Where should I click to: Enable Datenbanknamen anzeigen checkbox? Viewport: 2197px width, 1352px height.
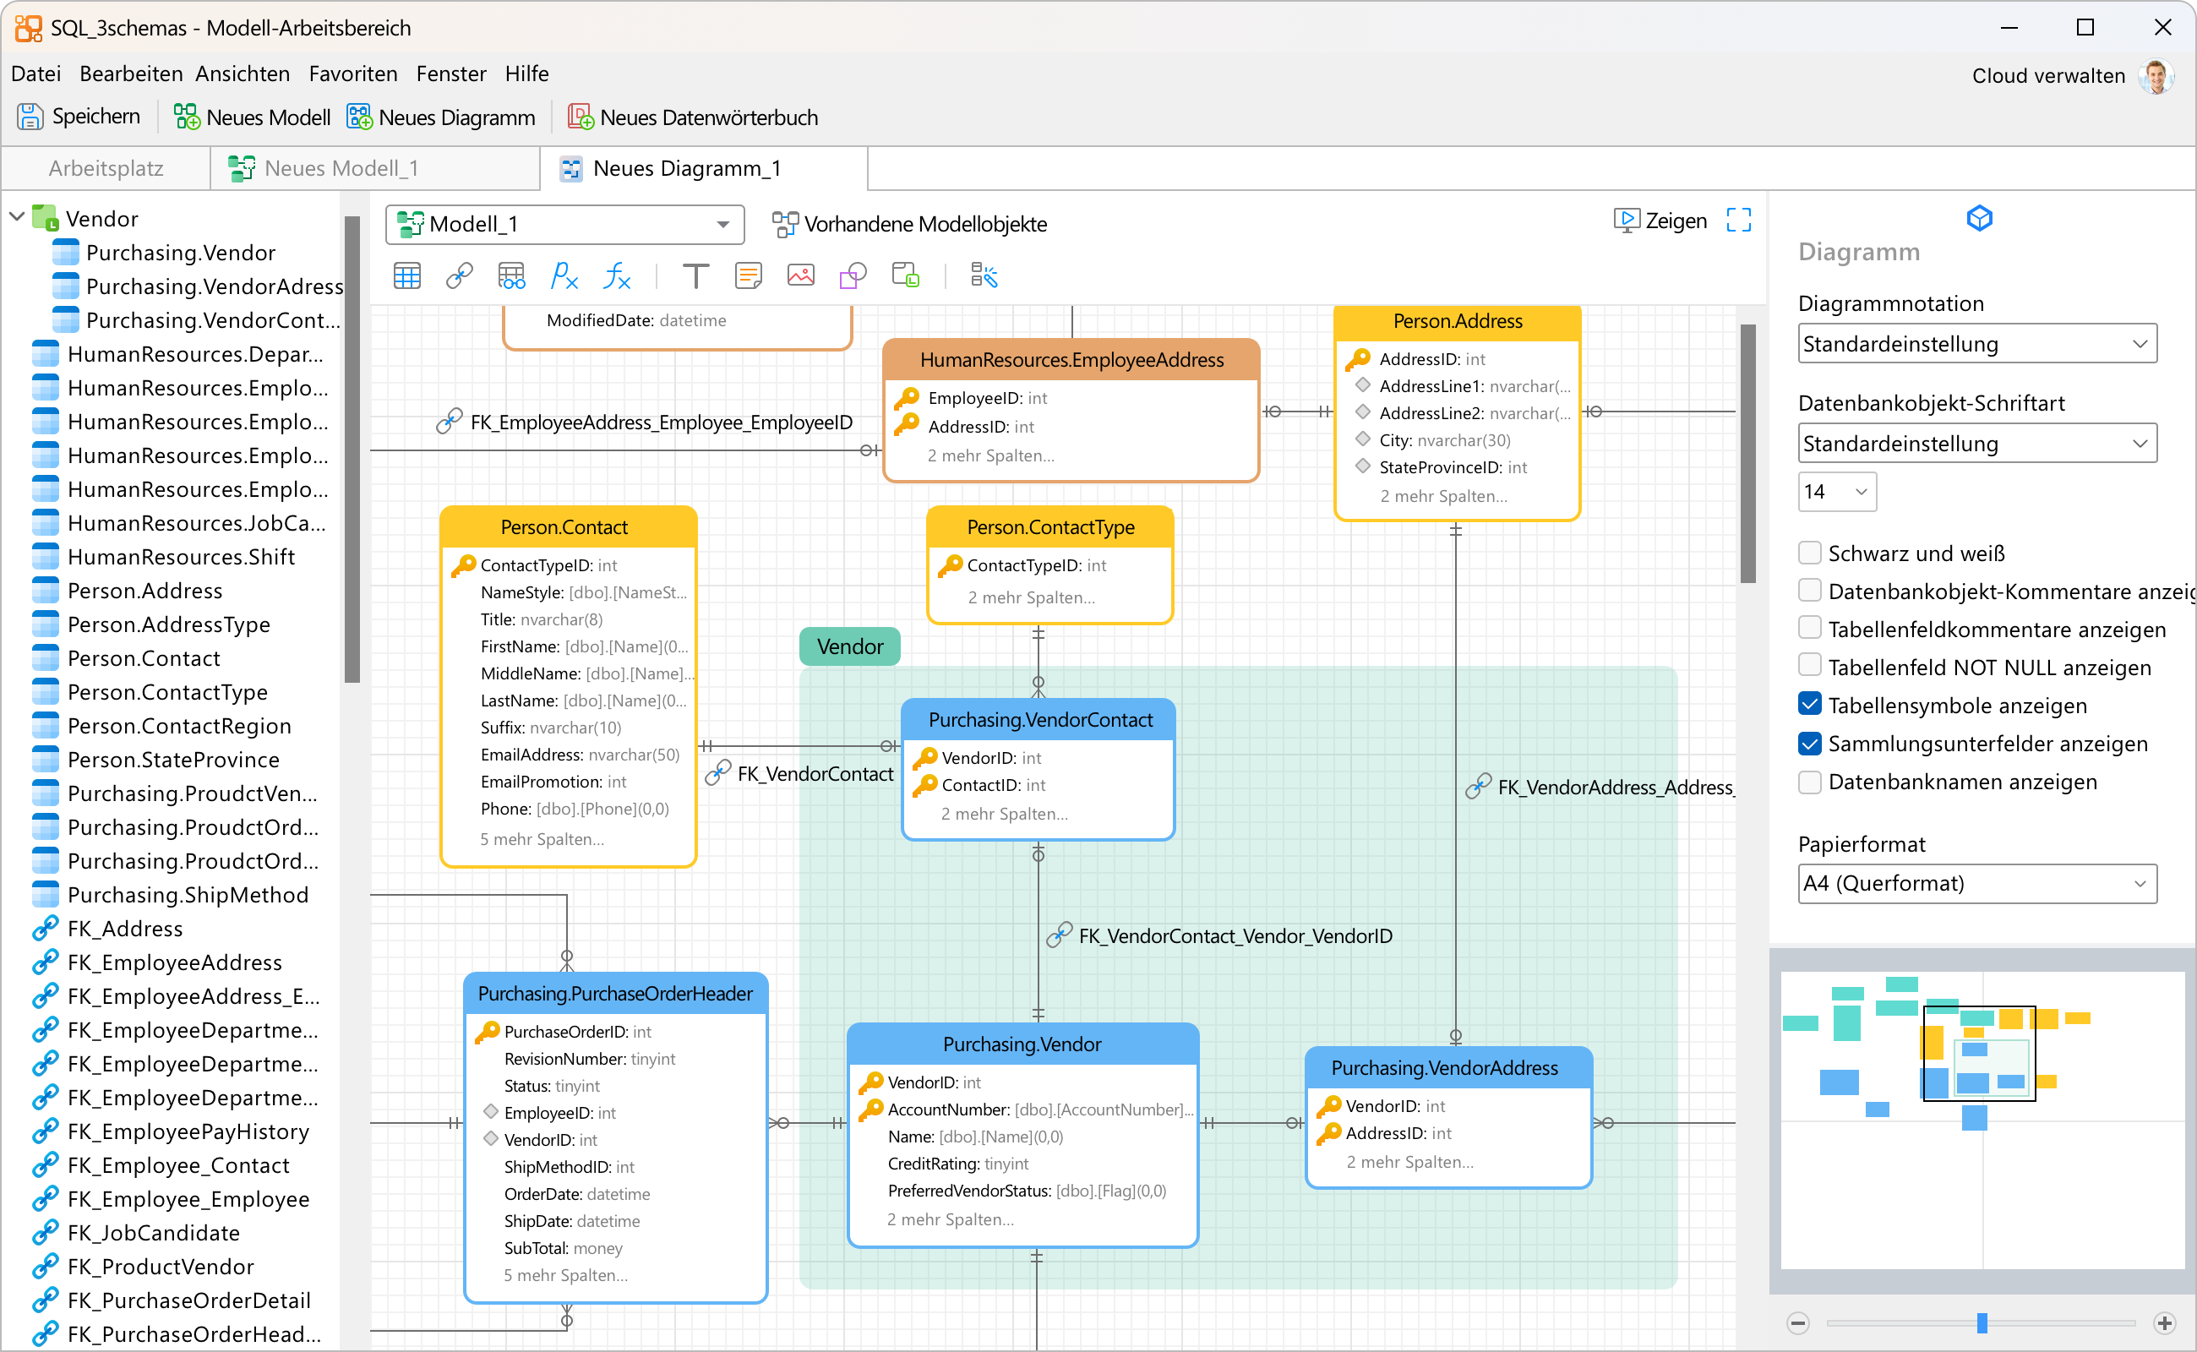coord(1810,782)
